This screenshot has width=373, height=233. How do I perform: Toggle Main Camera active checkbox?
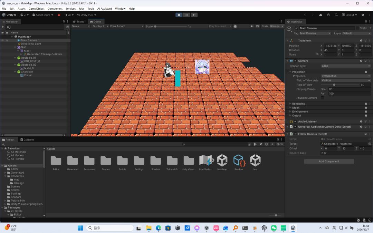click(x=296, y=28)
